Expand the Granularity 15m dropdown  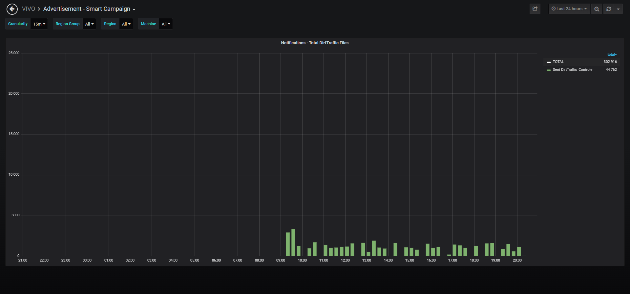point(39,24)
